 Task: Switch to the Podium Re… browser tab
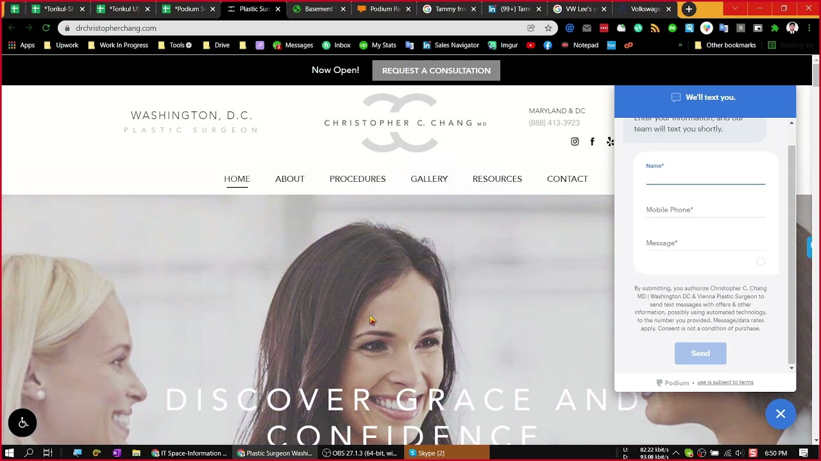(384, 9)
